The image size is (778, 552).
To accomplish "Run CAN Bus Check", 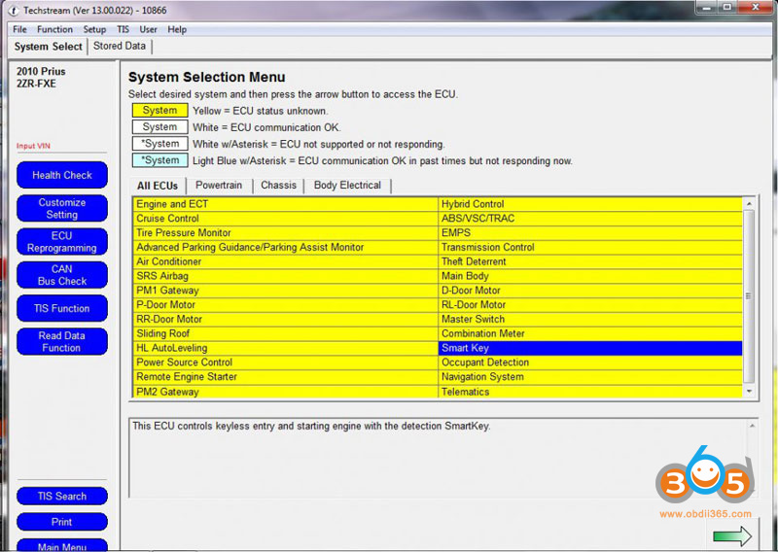I will (62, 275).
